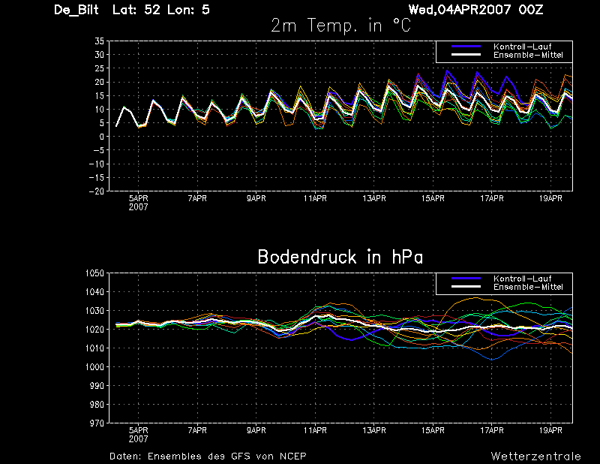The width and height of the screenshot is (600, 464).
Task: Click the 11APR marker on temperature axis
Action: point(315,198)
